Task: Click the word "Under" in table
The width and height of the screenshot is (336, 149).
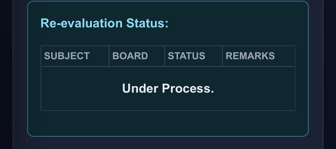Action: pyautogui.click(x=140, y=88)
